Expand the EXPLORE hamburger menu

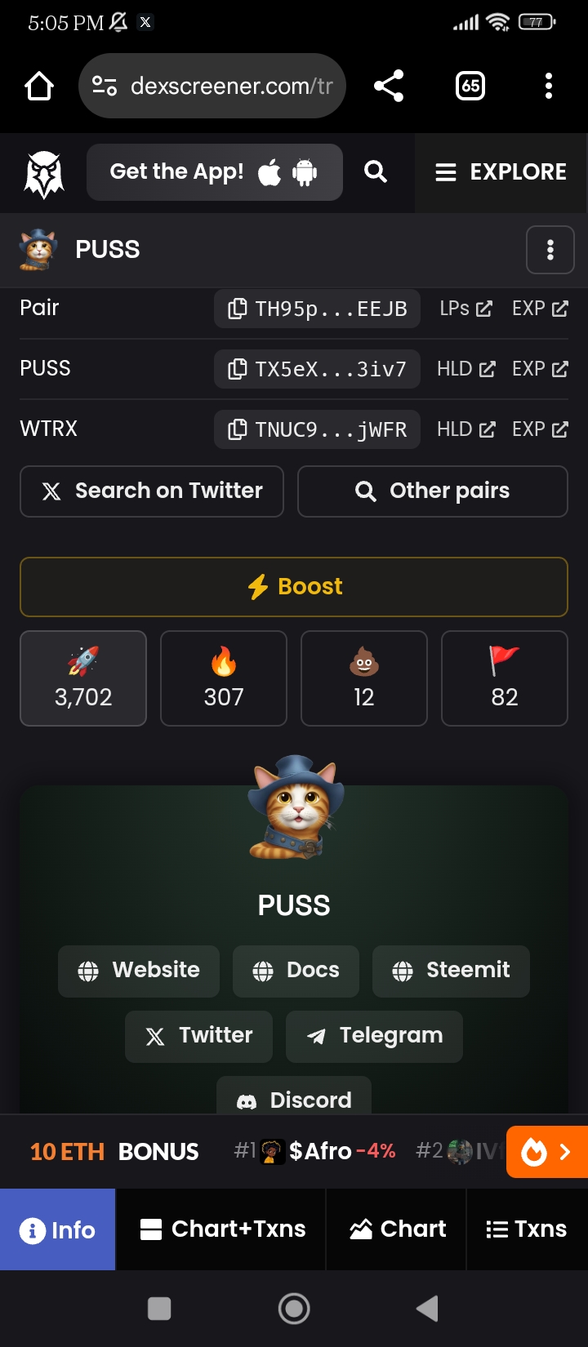[501, 172]
